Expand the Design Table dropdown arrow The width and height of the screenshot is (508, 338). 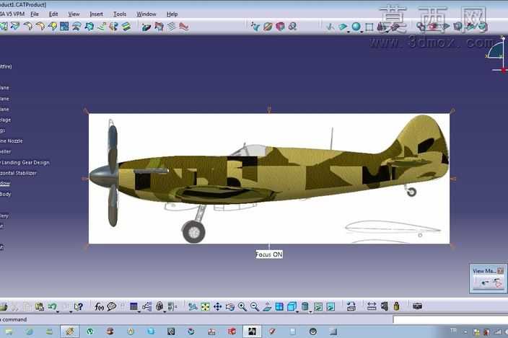[x=139, y=312]
